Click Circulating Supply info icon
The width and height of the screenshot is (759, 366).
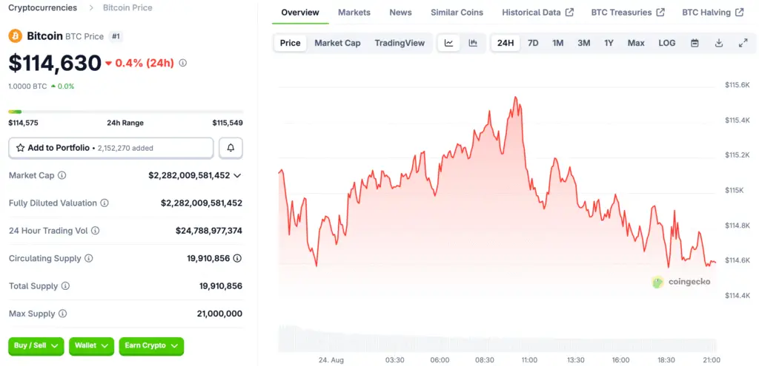[89, 258]
